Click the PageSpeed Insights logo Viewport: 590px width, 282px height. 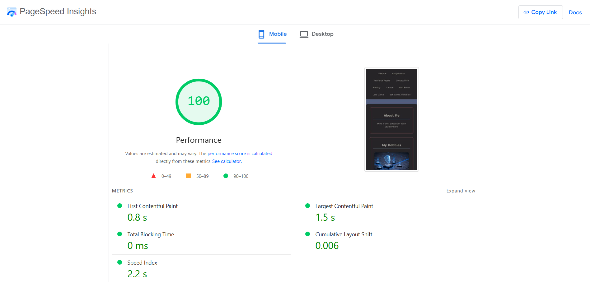pos(12,12)
